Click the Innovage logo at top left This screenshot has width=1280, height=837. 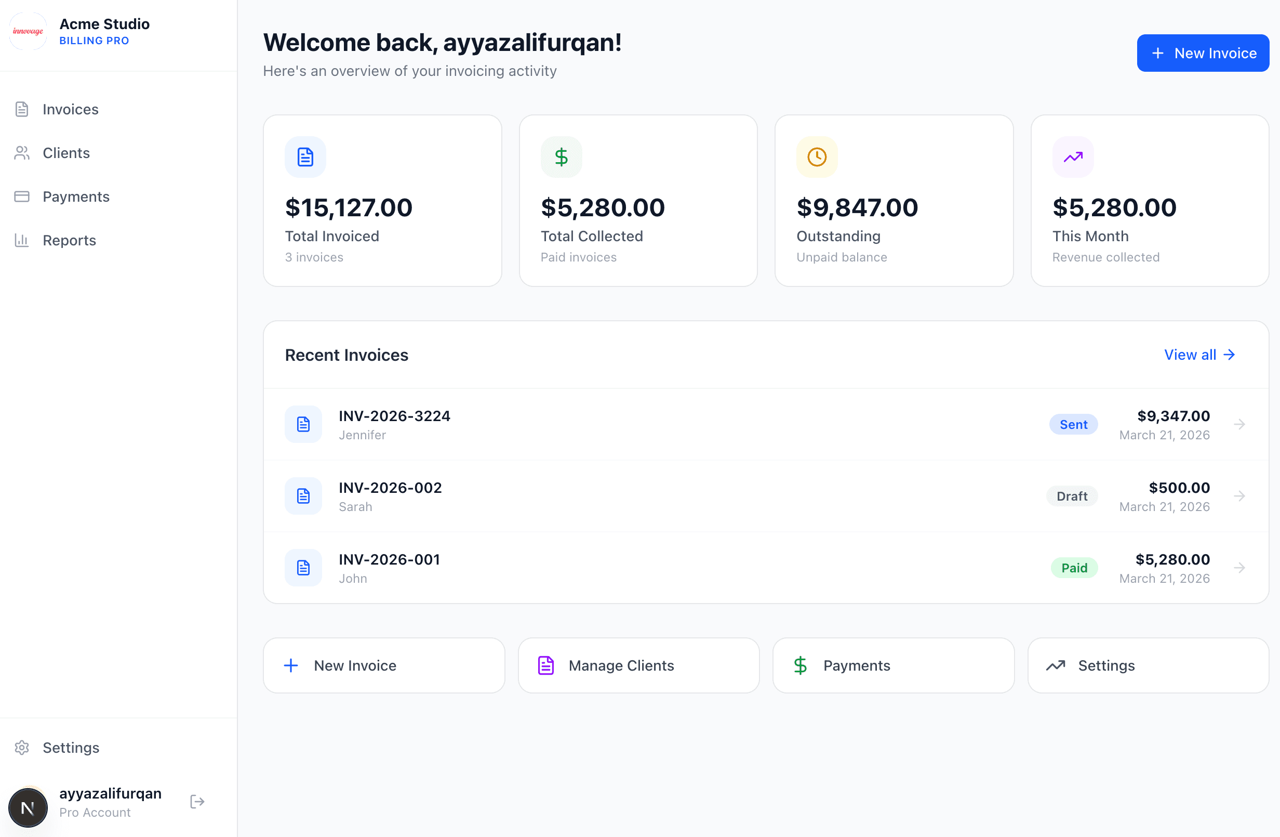(28, 31)
